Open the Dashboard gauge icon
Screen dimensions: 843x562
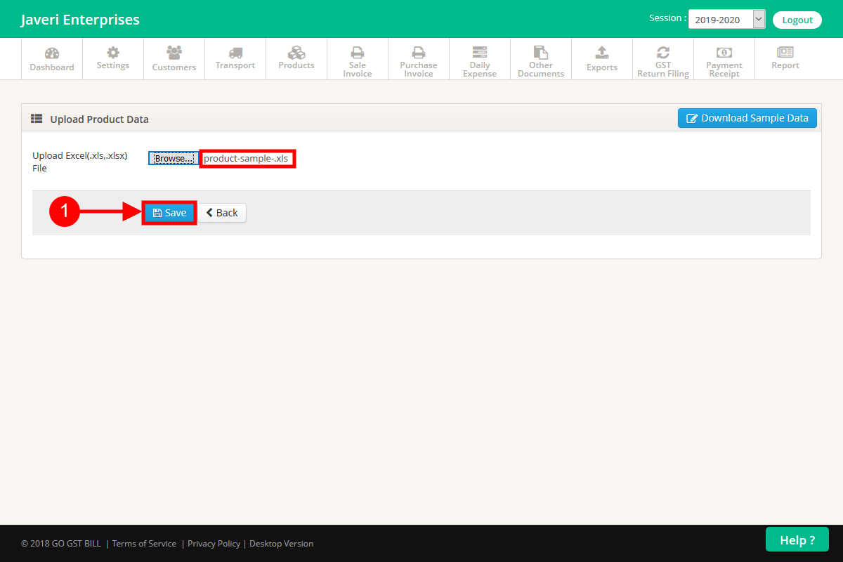pyautogui.click(x=51, y=54)
